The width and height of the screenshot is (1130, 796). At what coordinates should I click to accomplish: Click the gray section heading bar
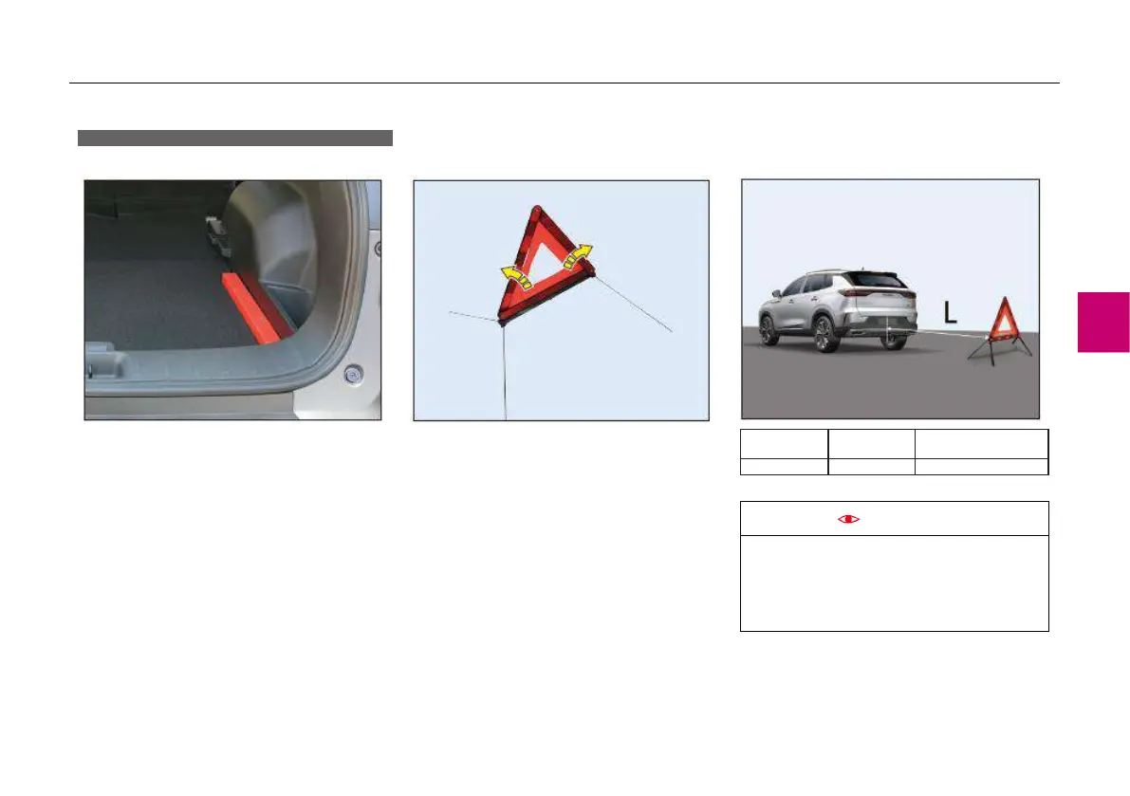click(235, 138)
